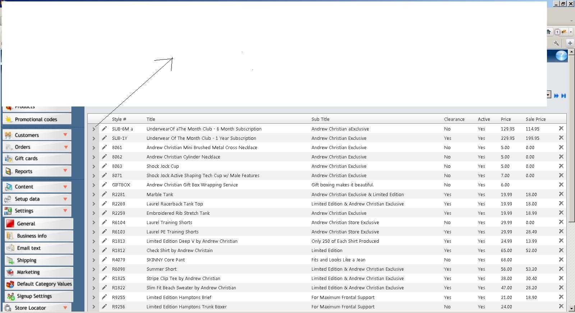Screen dimensions: 575x313
Task: Sort by Clearance column header
Action: 454,119
